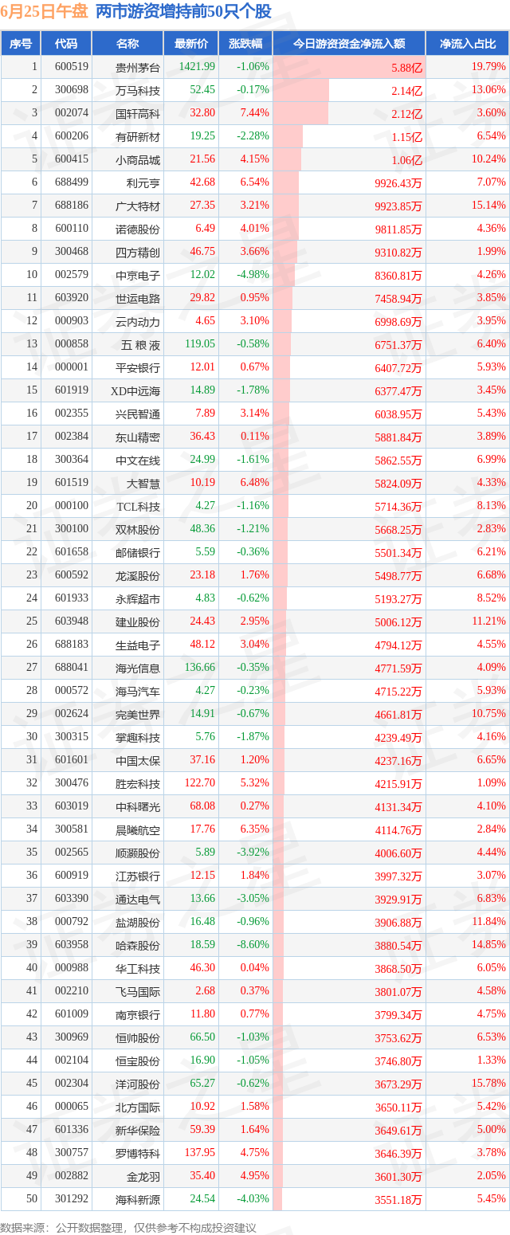This screenshot has height=1235, width=510.
Task: Select stock name 海马汽车
Action: (x=138, y=691)
